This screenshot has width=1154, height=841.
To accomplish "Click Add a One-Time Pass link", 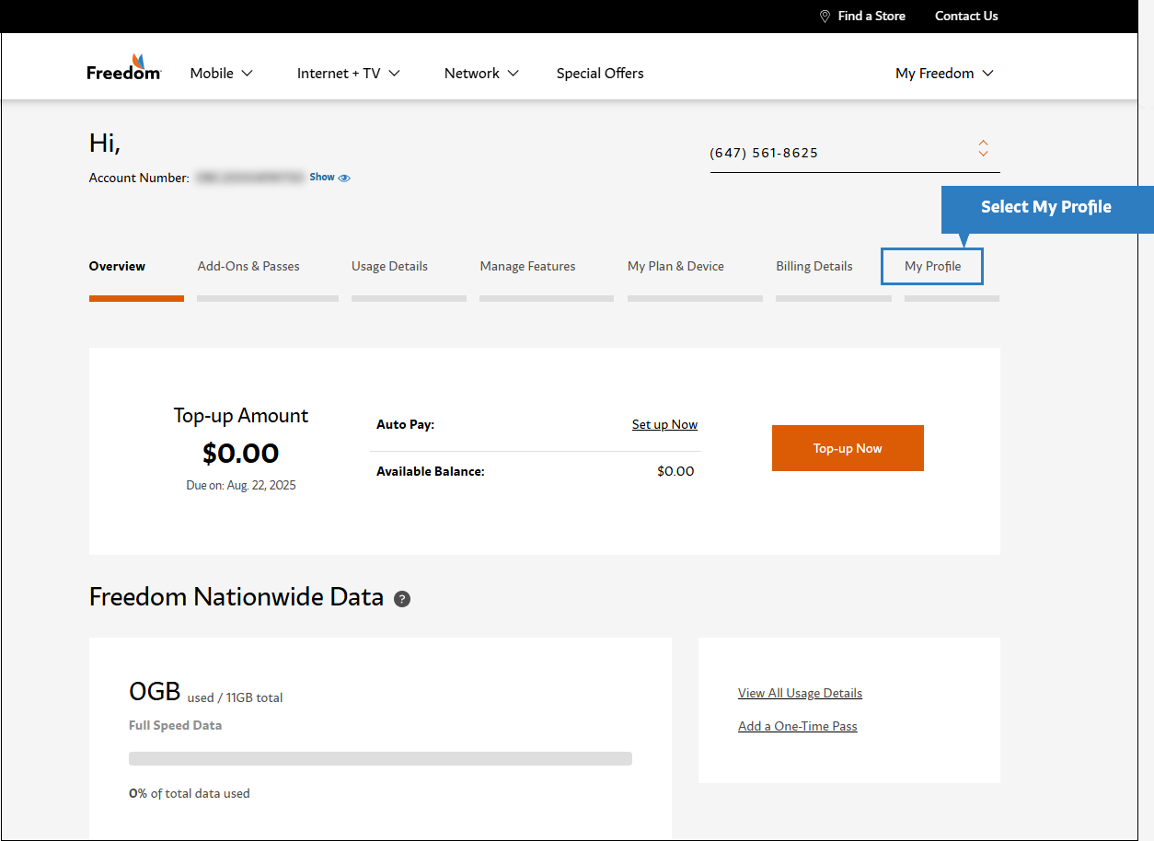I will 797,726.
